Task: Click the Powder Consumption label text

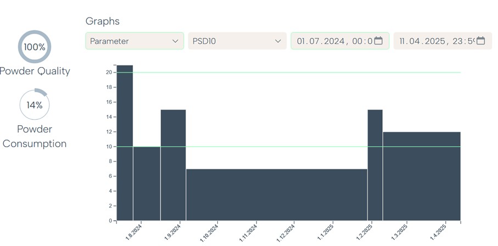Action: tap(35, 137)
